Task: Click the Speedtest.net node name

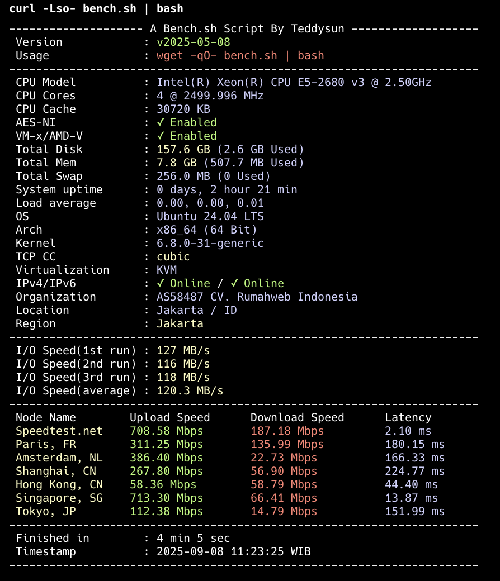Action: tap(59, 431)
